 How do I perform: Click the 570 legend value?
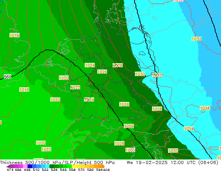[81, 170]
